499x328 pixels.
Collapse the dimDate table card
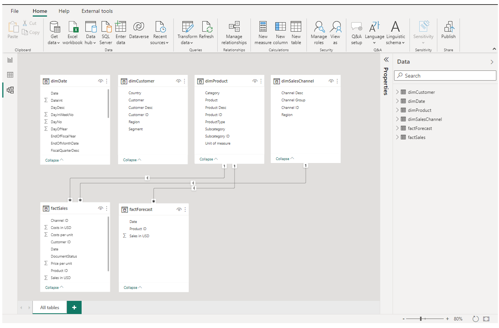click(x=54, y=160)
